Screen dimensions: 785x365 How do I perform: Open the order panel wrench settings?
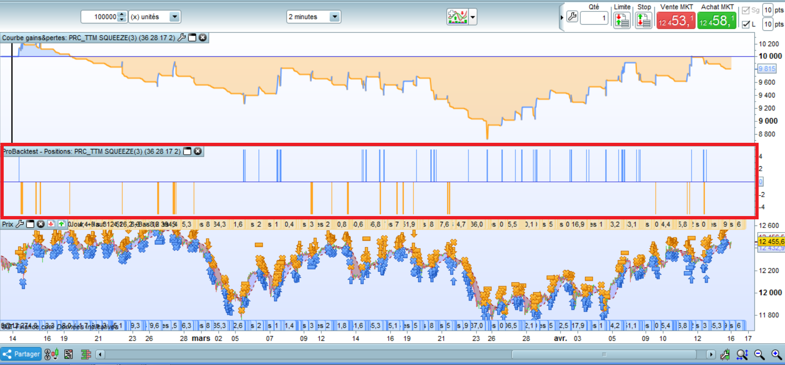pos(572,17)
